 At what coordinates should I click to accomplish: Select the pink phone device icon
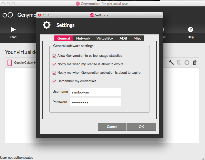point(9,63)
